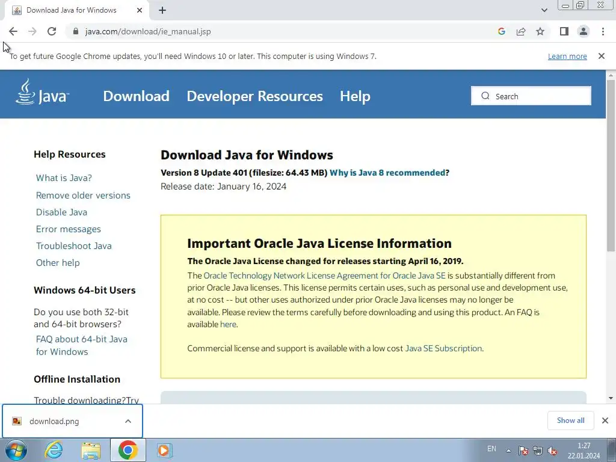Screen dimensions: 616x462
Task: Open the Remove older versions link
Action: [83, 196]
